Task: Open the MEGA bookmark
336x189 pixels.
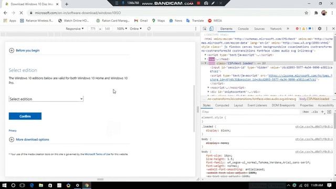Action: pyautogui.click(x=215, y=20)
